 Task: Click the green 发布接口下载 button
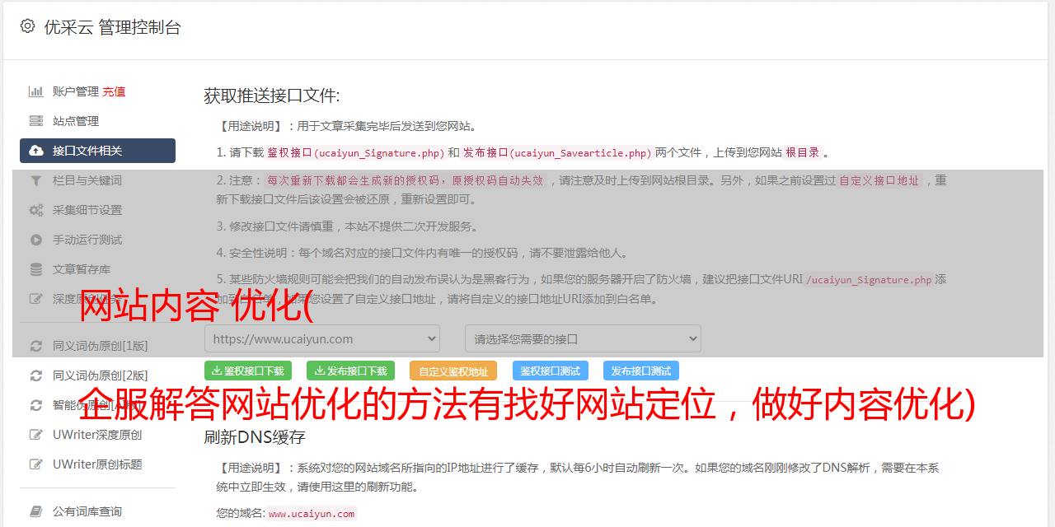(x=350, y=371)
